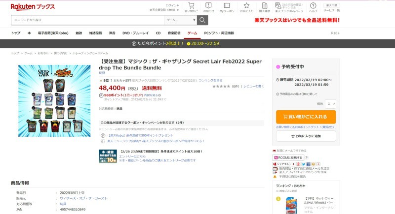Share on Facebook icon
This screenshot has width=395, height=214.
point(308,164)
